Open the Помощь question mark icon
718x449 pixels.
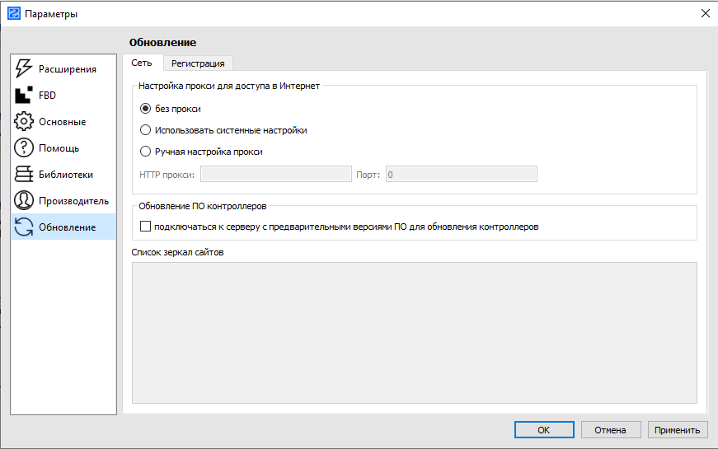[x=23, y=147]
